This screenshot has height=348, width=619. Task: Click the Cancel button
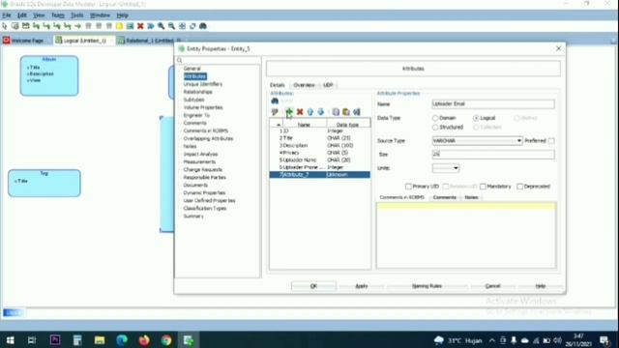pos(492,286)
